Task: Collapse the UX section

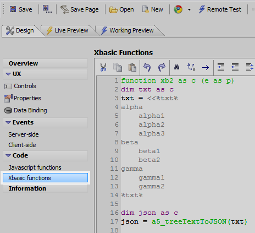Action: click(8, 74)
